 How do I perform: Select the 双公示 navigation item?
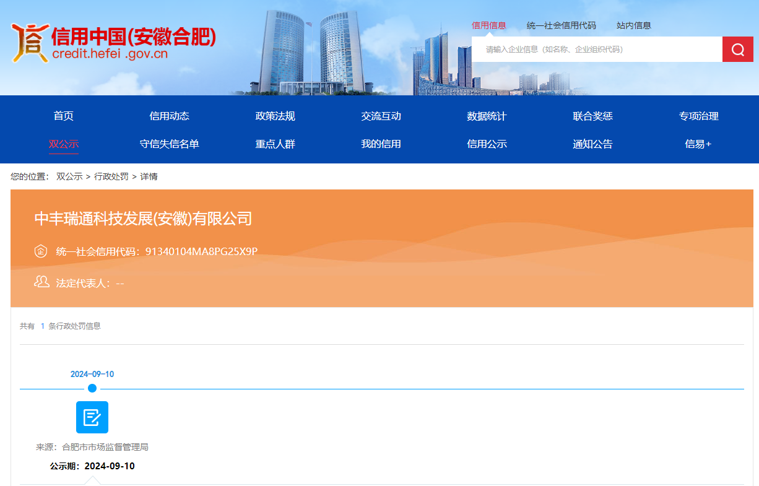click(x=64, y=144)
